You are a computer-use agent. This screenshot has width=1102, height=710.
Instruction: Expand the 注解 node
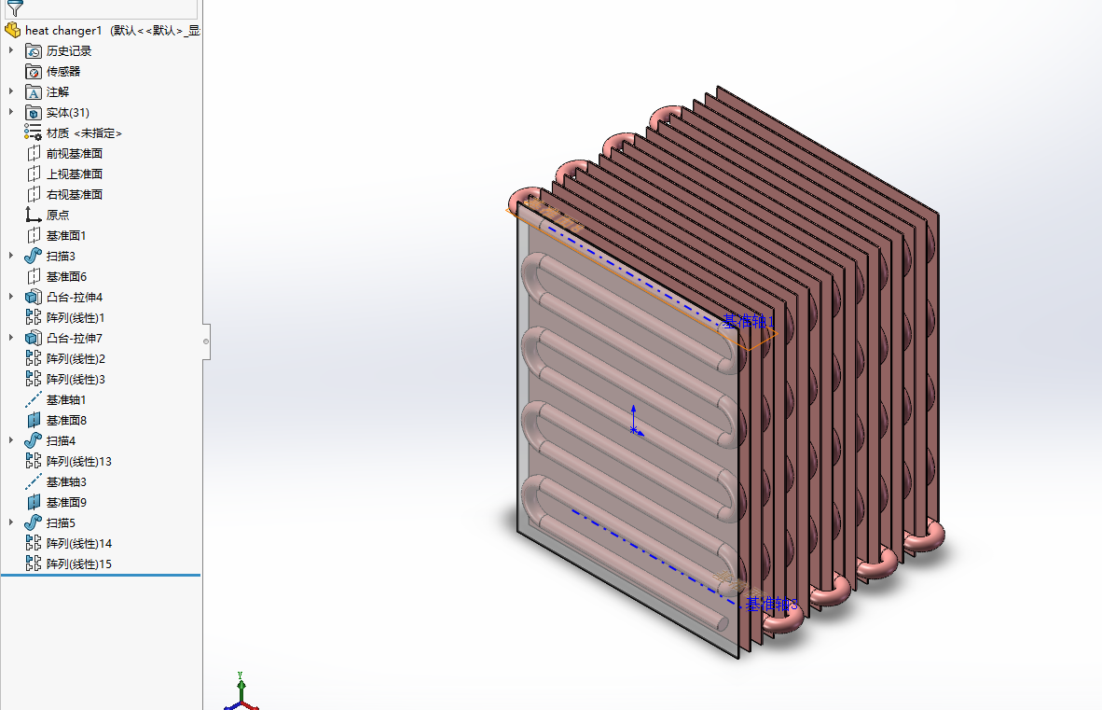click(x=11, y=91)
